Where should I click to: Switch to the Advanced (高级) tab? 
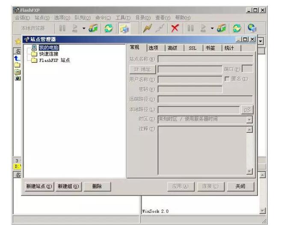point(172,48)
